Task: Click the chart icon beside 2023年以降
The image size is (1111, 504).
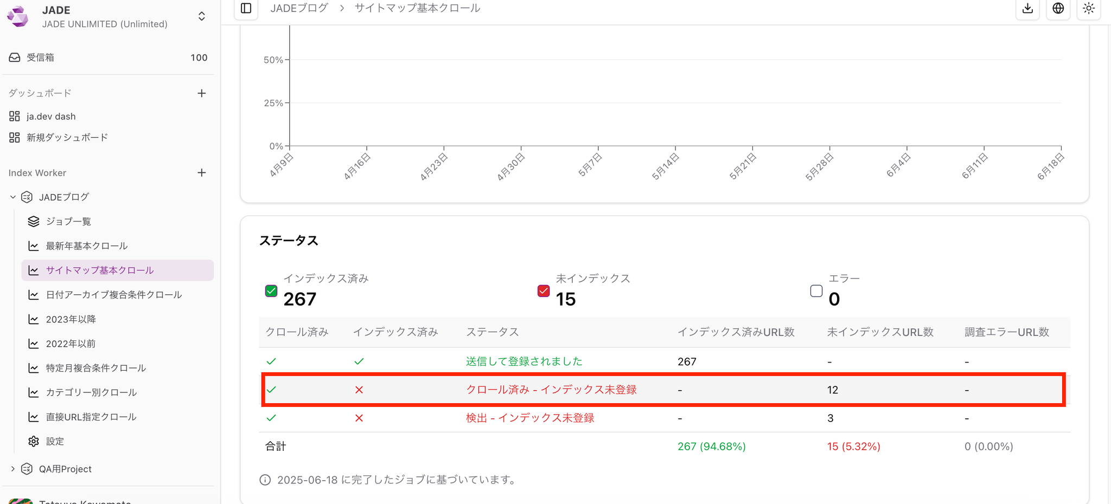Action: click(34, 319)
